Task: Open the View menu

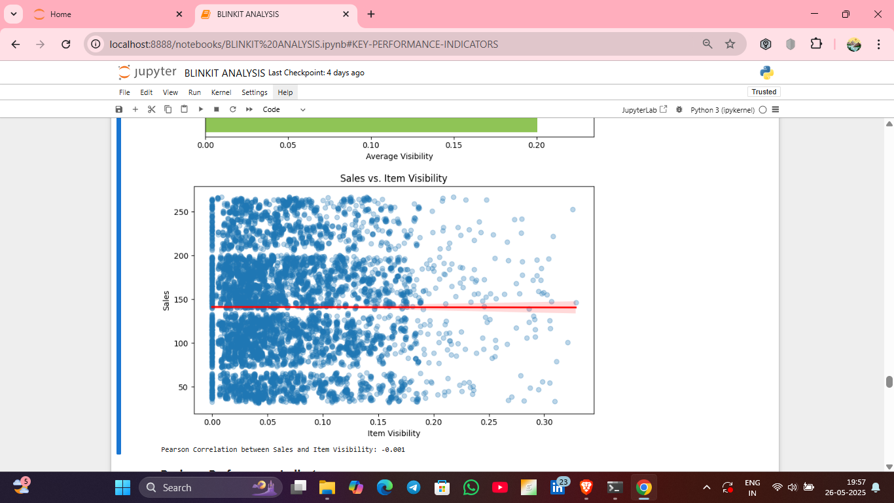Action: [170, 92]
